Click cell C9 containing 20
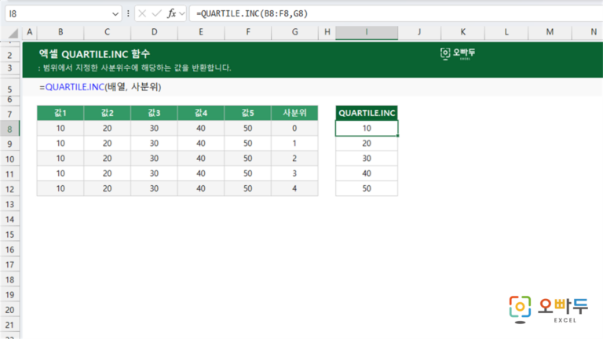 click(x=108, y=144)
